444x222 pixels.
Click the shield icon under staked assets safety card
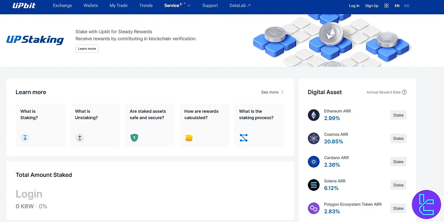coord(134,138)
